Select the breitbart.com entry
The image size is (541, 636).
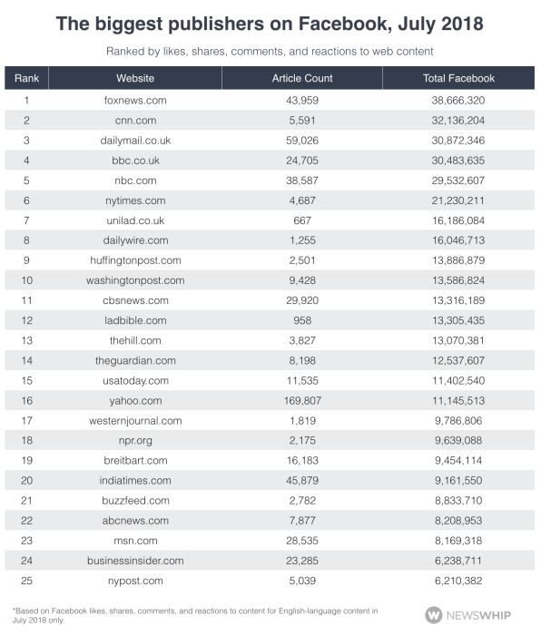[x=135, y=460]
